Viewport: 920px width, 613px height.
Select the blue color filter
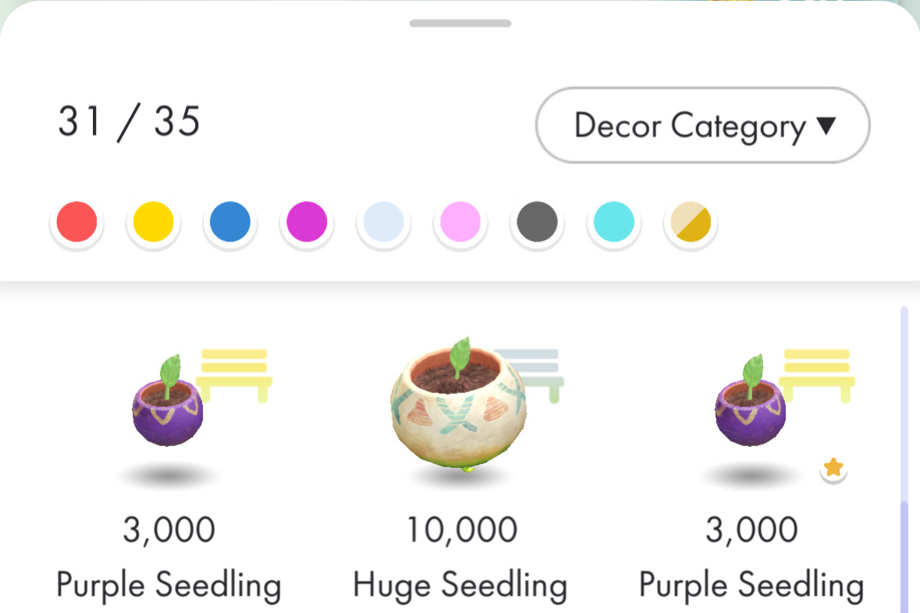(x=229, y=221)
